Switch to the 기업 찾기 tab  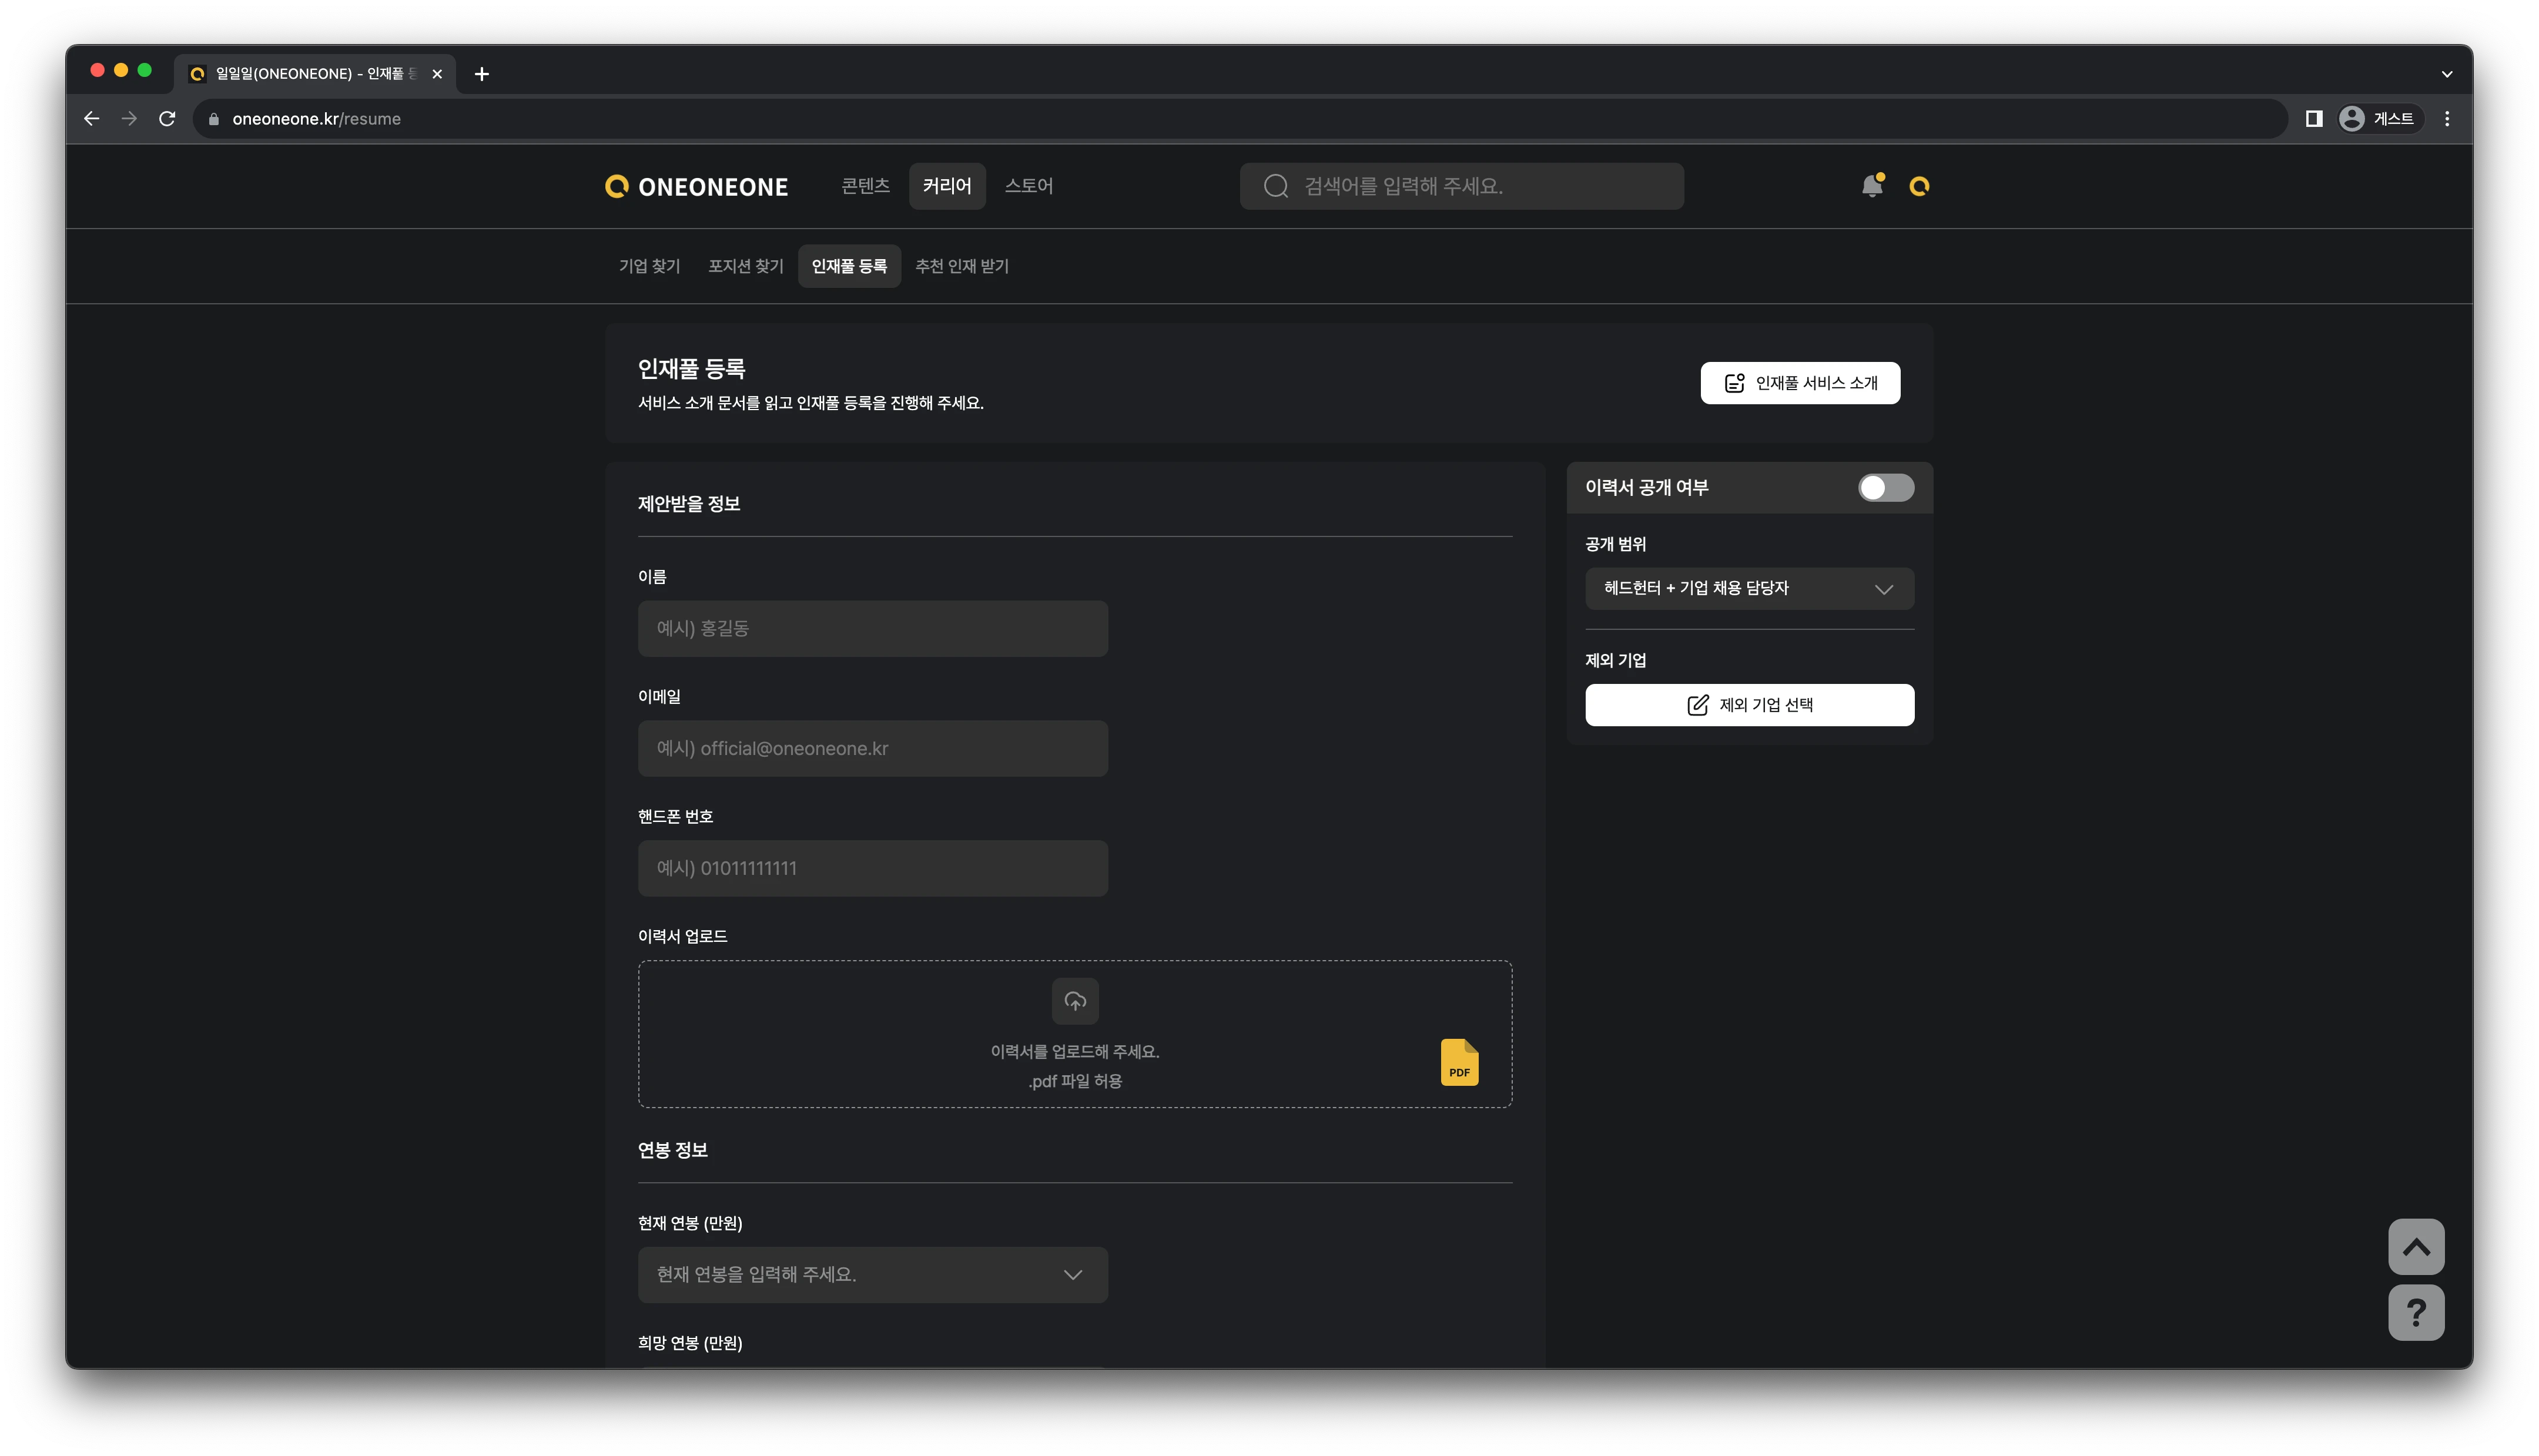(649, 266)
